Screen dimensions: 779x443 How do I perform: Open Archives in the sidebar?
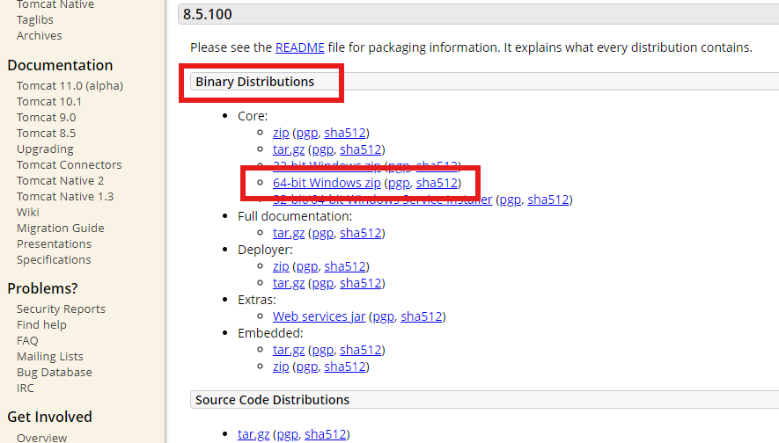pos(40,36)
